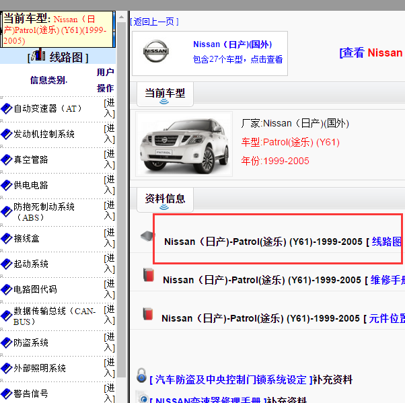Click the book icon beside 警告信号
This screenshot has height=403, width=405.
click(7, 394)
